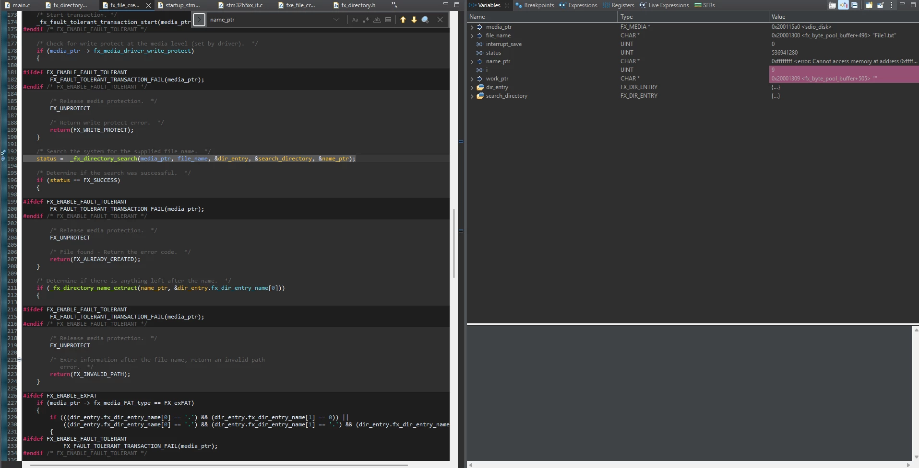Switch to the Expressions view tab
Screen dimensions: 919x468
578,5
